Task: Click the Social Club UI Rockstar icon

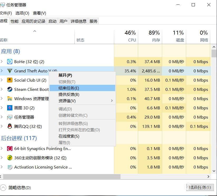Action: [9, 80]
